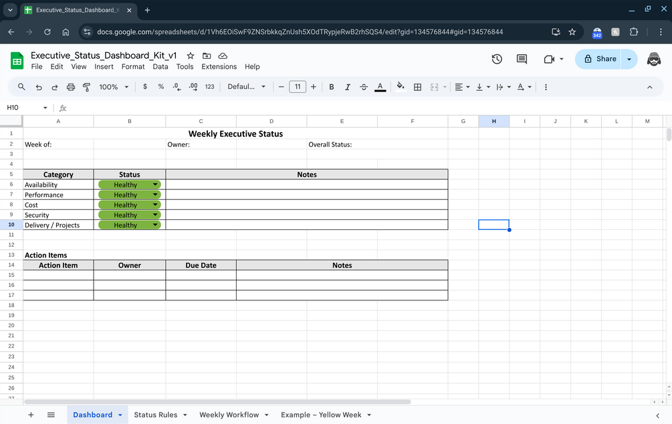The height and width of the screenshot is (424, 672).
Task: Open text wrapping dropdown
Action: tap(503, 87)
